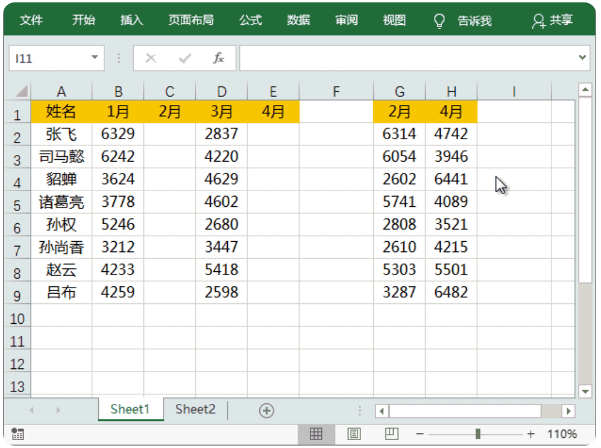This screenshot has width=601, height=448.
Task: Select the cell containing 诸葛亮
Action: [x=61, y=202]
